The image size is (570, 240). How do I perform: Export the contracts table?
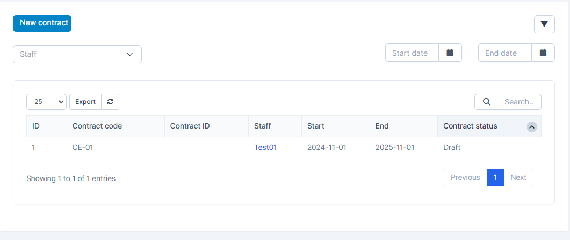click(85, 102)
